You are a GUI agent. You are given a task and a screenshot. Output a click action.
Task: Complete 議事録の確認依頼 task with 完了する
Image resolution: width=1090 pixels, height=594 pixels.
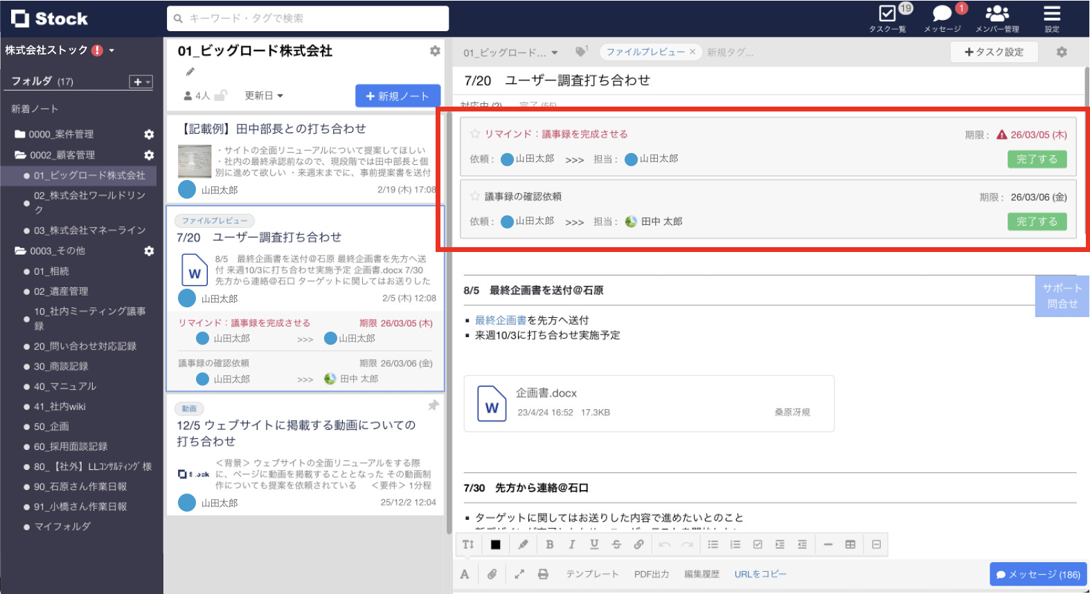[x=1037, y=222]
